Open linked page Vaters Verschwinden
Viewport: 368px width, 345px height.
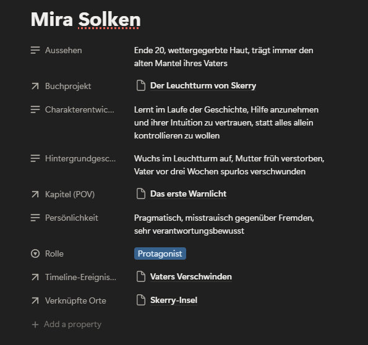click(x=191, y=277)
